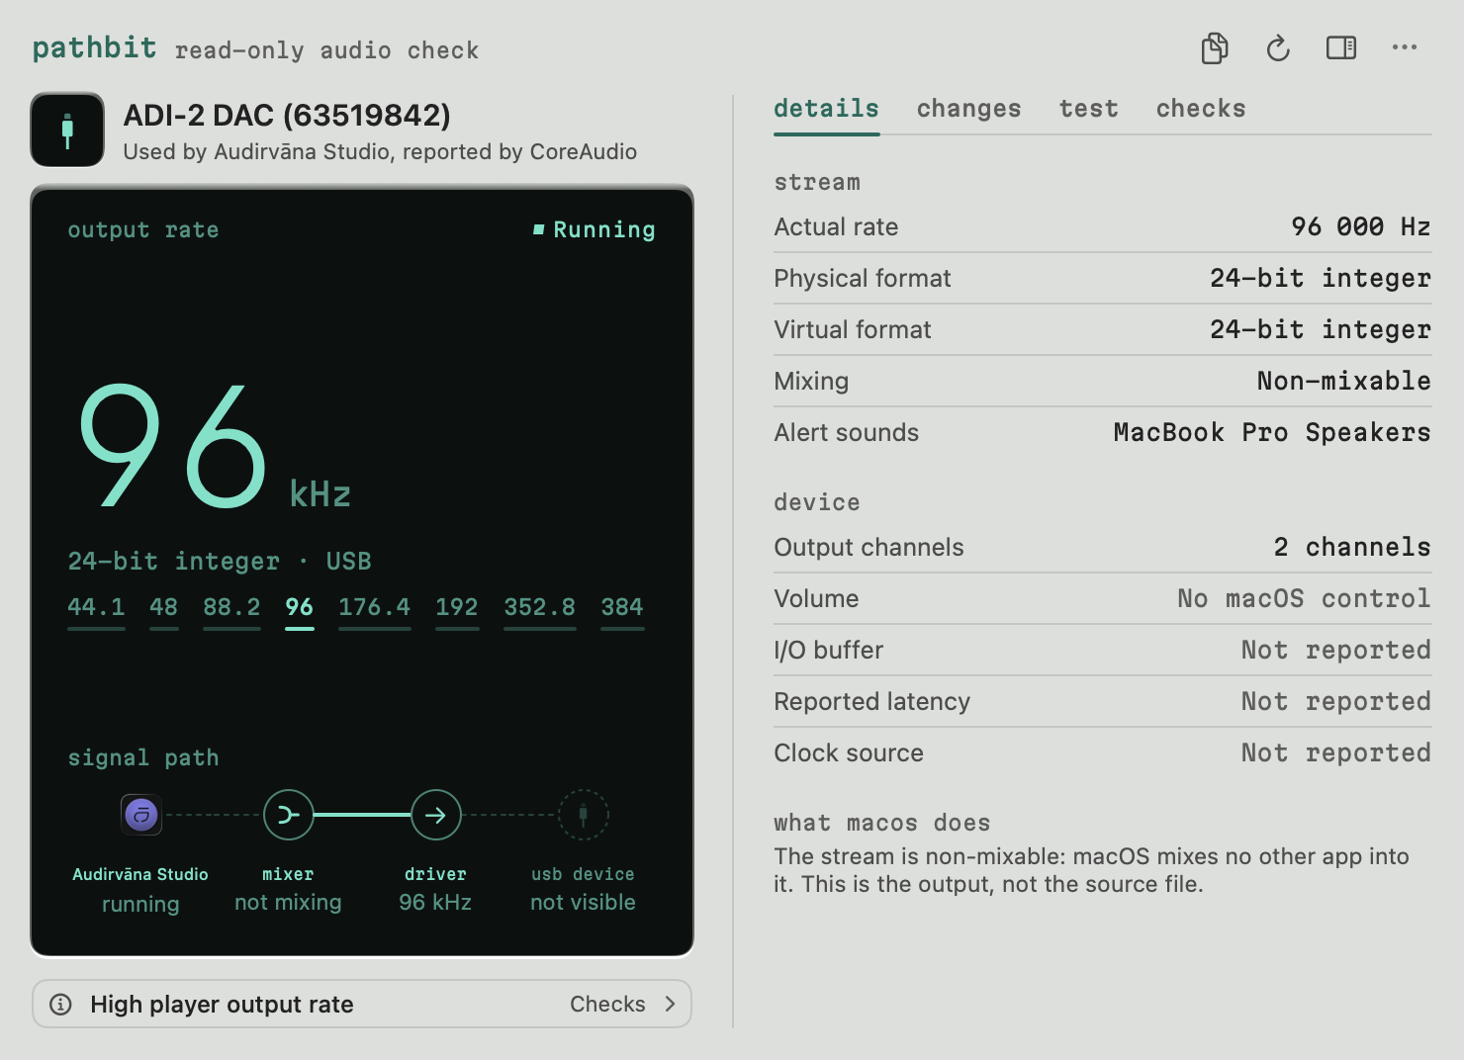
Task: Click the 96 000 Hz actual rate value
Action: pyautogui.click(x=1360, y=226)
